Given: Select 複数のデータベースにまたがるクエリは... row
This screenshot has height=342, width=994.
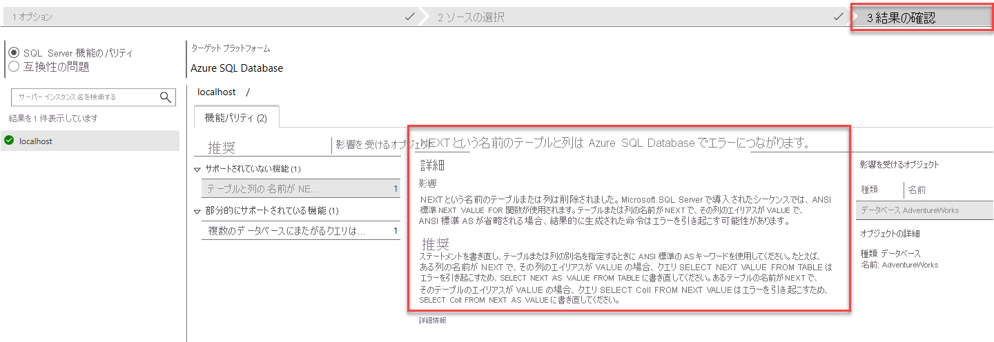Looking at the screenshot, I should 301,230.
